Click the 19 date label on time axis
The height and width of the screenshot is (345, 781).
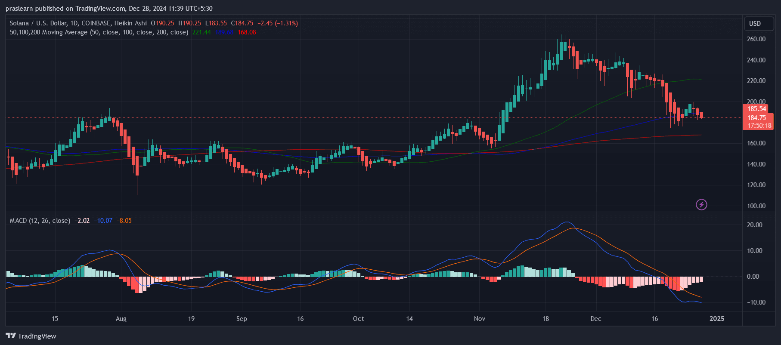tap(191, 319)
